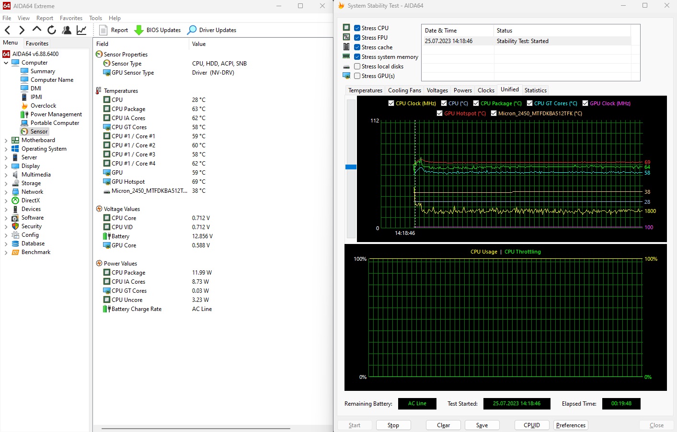Image resolution: width=677 pixels, height=432 pixels.
Task: Open the Tools menu
Action: click(x=95, y=18)
